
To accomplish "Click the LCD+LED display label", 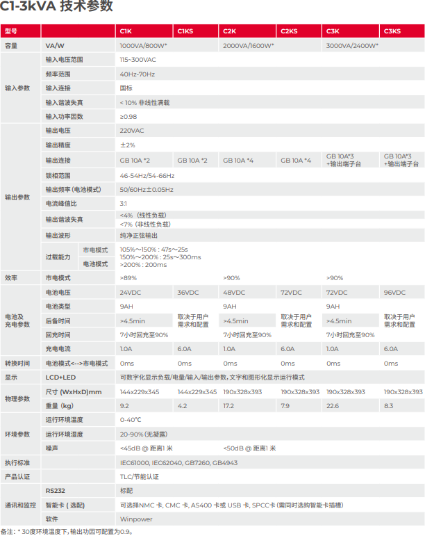I will tap(60, 377).
